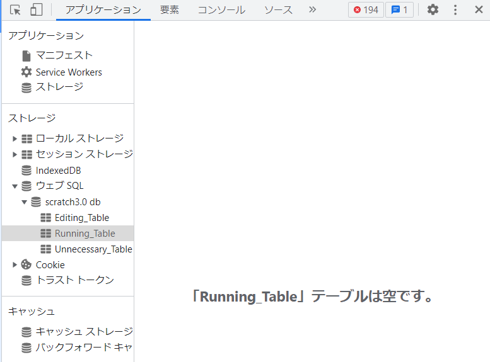
Task: Click the アプリケーション section heading in sidebar
Action: tap(46, 36)
